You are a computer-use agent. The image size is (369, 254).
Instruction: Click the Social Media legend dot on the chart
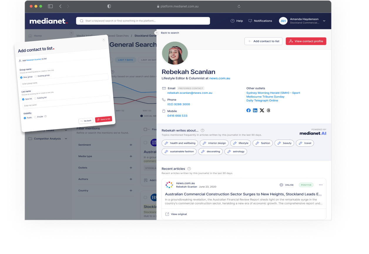[142, 116]
